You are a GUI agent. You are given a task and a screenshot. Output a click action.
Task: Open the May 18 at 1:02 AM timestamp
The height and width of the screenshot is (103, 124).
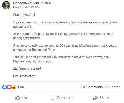tap(26, 7)
